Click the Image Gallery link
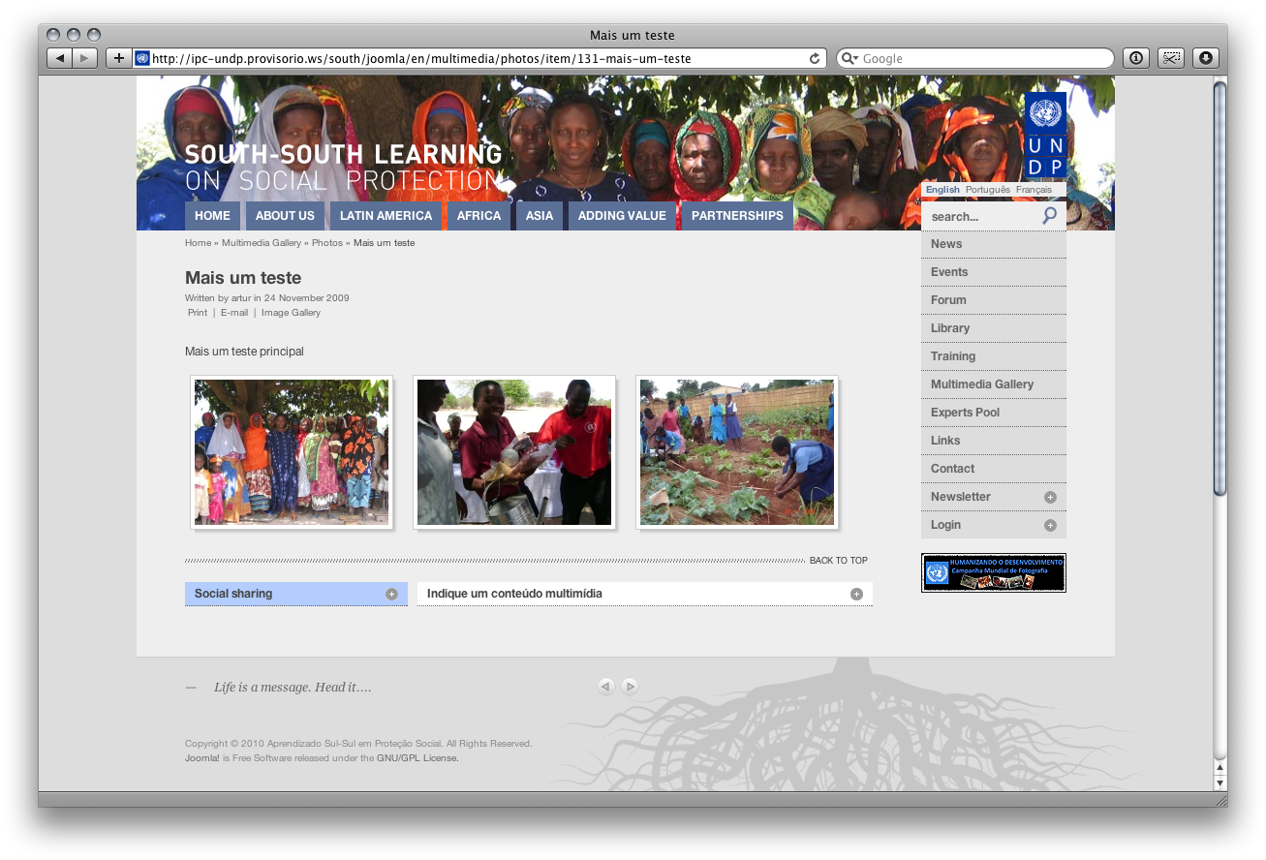This screenshot has height=860, width=1266. click(291, 313)
